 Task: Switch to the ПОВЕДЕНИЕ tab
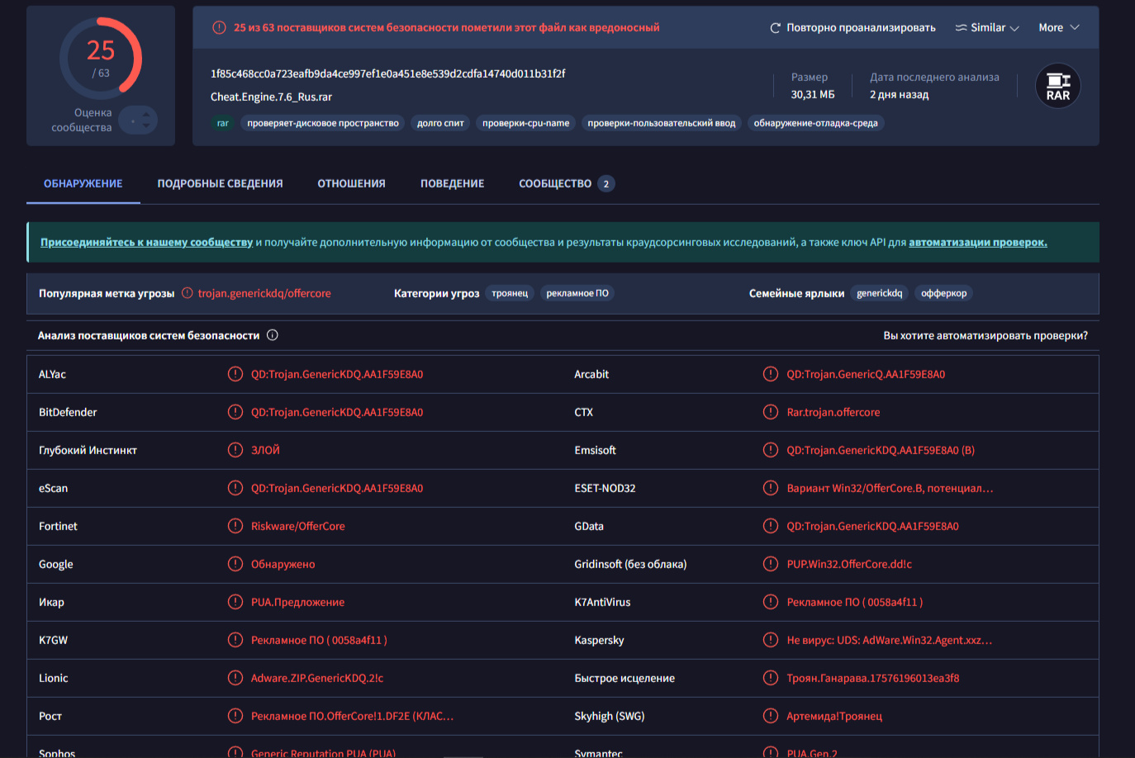[x=452, y=183]
